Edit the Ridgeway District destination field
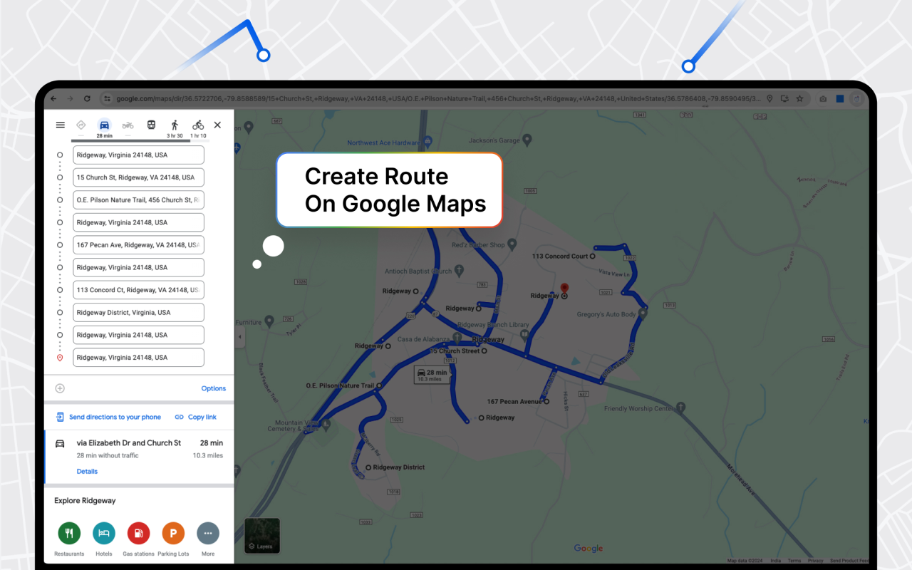The image size is (912, 570). click(x=138, y=313)
